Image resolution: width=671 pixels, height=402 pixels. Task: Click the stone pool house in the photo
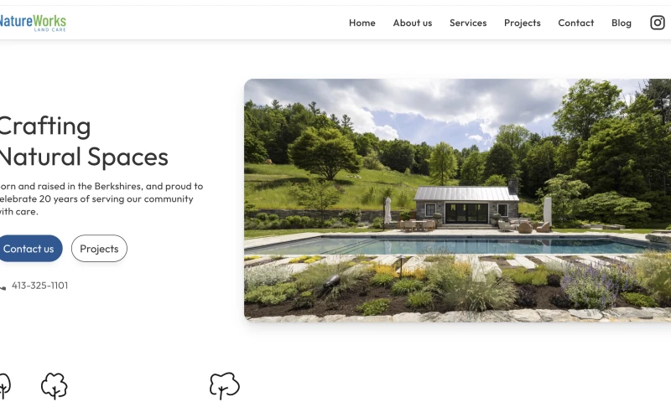click(466, 205)
